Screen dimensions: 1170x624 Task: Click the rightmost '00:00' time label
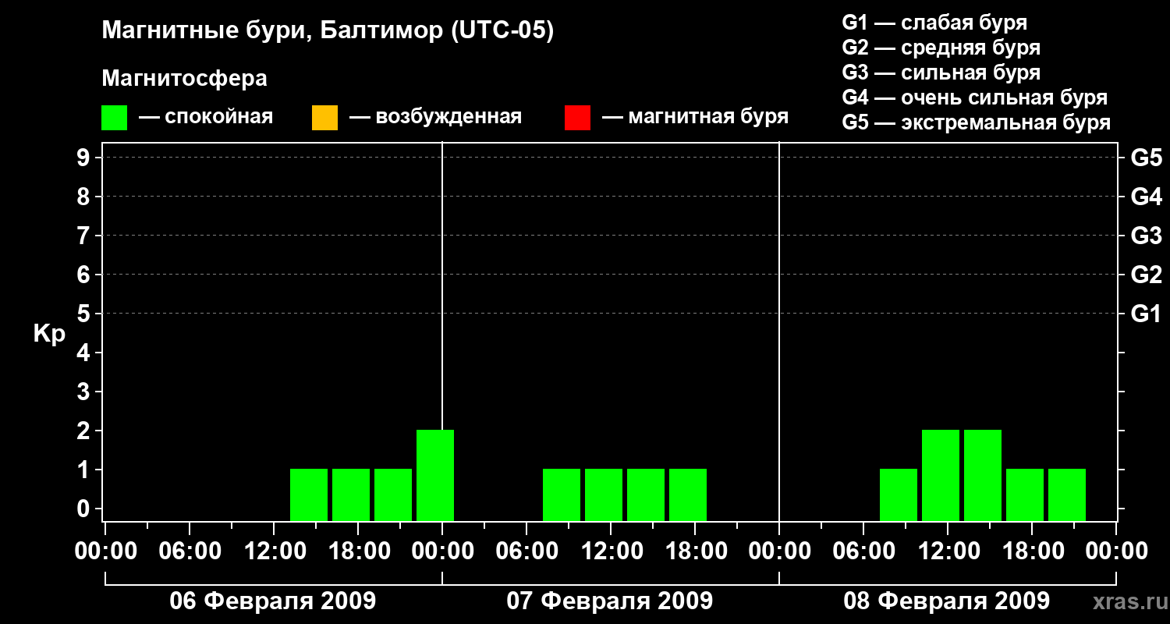(x=1116, y=551)
